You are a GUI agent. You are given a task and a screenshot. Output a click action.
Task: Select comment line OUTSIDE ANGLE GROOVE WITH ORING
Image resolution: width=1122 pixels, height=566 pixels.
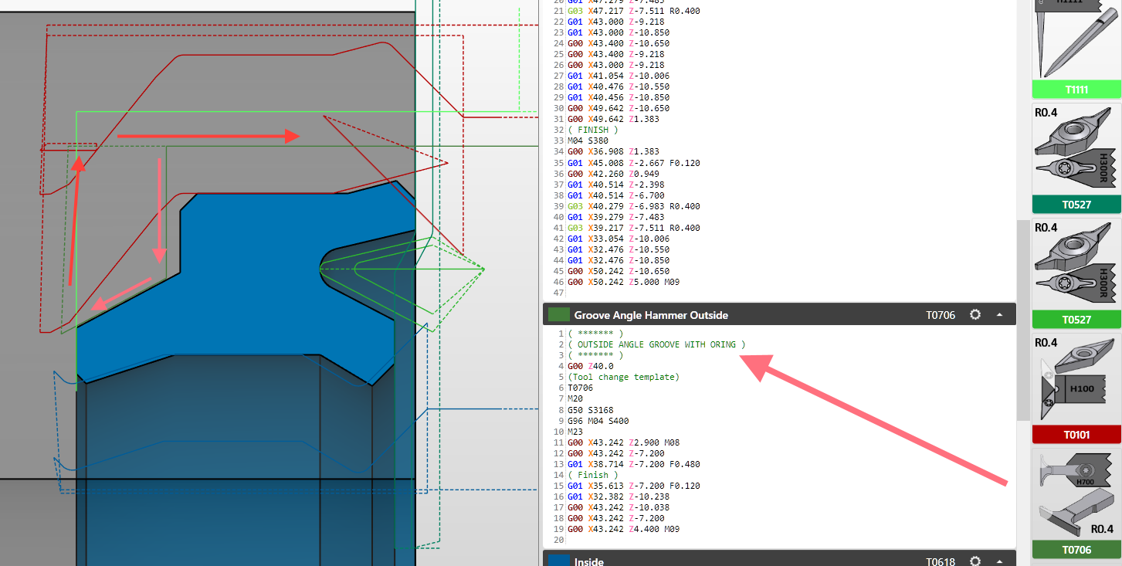click(x=656, y=344)
